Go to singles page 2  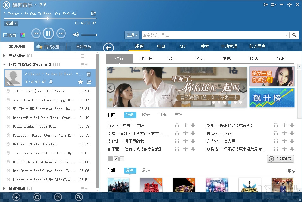coord(116,159)
